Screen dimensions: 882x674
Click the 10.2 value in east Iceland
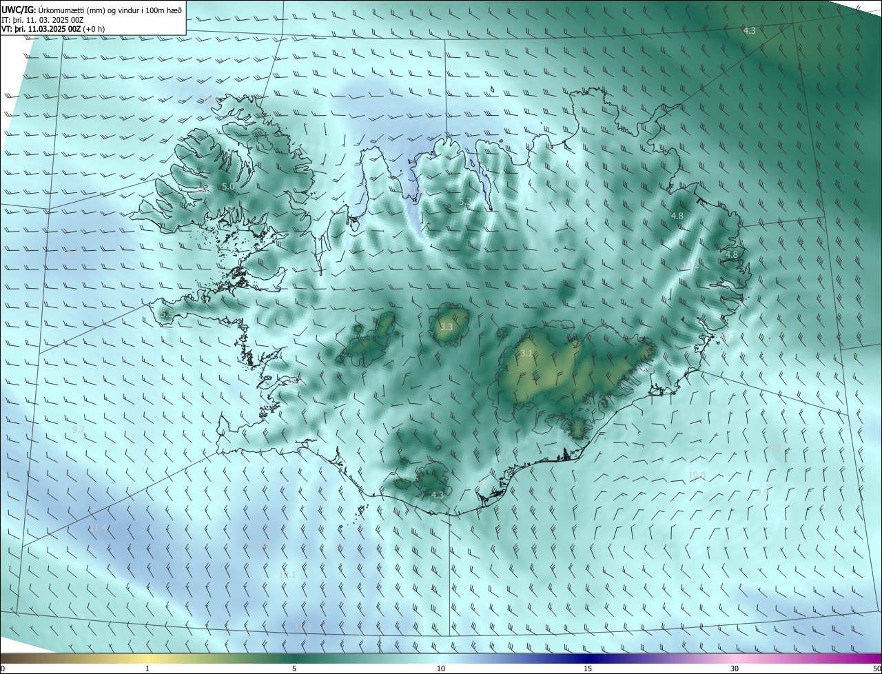pyautogui.click(x=691, y=265)
